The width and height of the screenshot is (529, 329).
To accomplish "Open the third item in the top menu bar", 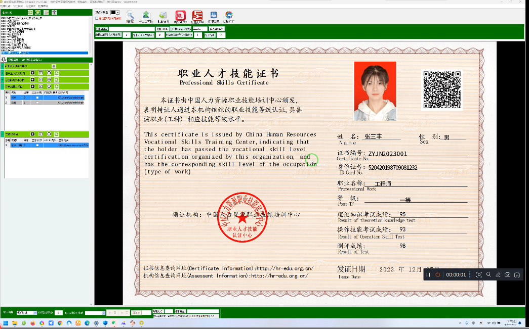I will click(31, 6).
